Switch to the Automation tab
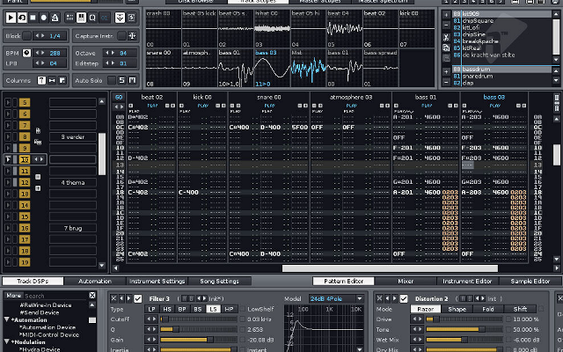This screenshot has width=563, height=352. click(x=95, y=282)
